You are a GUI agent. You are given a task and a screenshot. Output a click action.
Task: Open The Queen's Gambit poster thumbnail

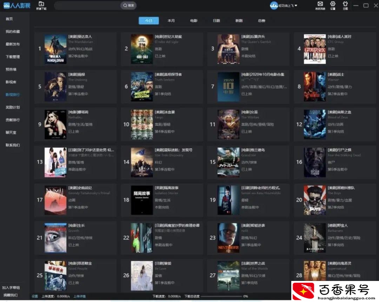[x=228, y=49]
